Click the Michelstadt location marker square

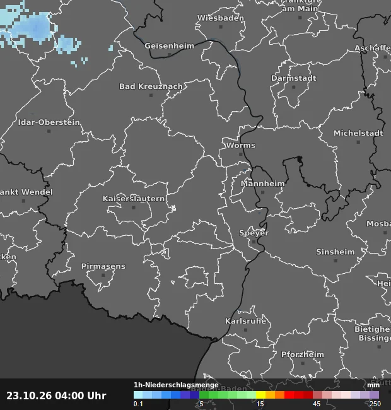(358, 142)
